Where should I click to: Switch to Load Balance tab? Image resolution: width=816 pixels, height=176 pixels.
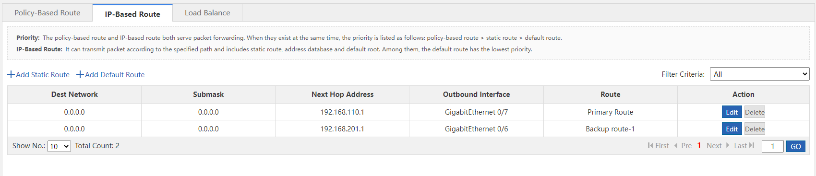coord(207,13)
